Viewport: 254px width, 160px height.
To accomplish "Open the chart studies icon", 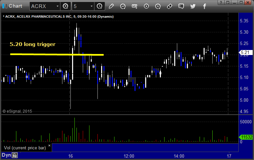I will click(123, 6).
